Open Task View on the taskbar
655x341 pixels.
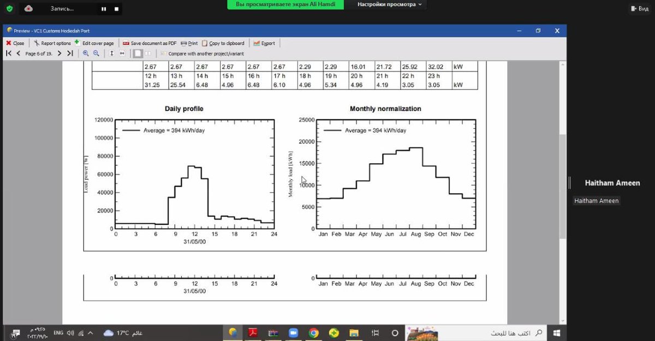[375, 333]
